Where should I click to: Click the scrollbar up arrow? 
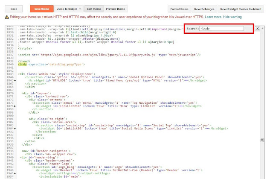(262, 28)
